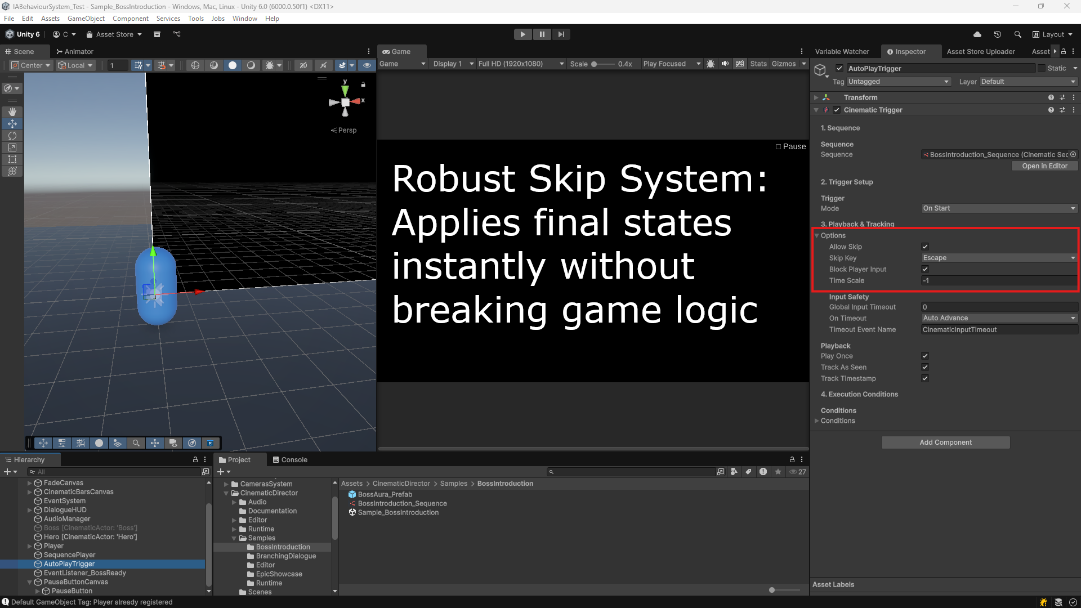Viewport: 1081px width, 608px height.
Task: Toggle Track As Seen checkbox
Action: (x=925, y=367)
